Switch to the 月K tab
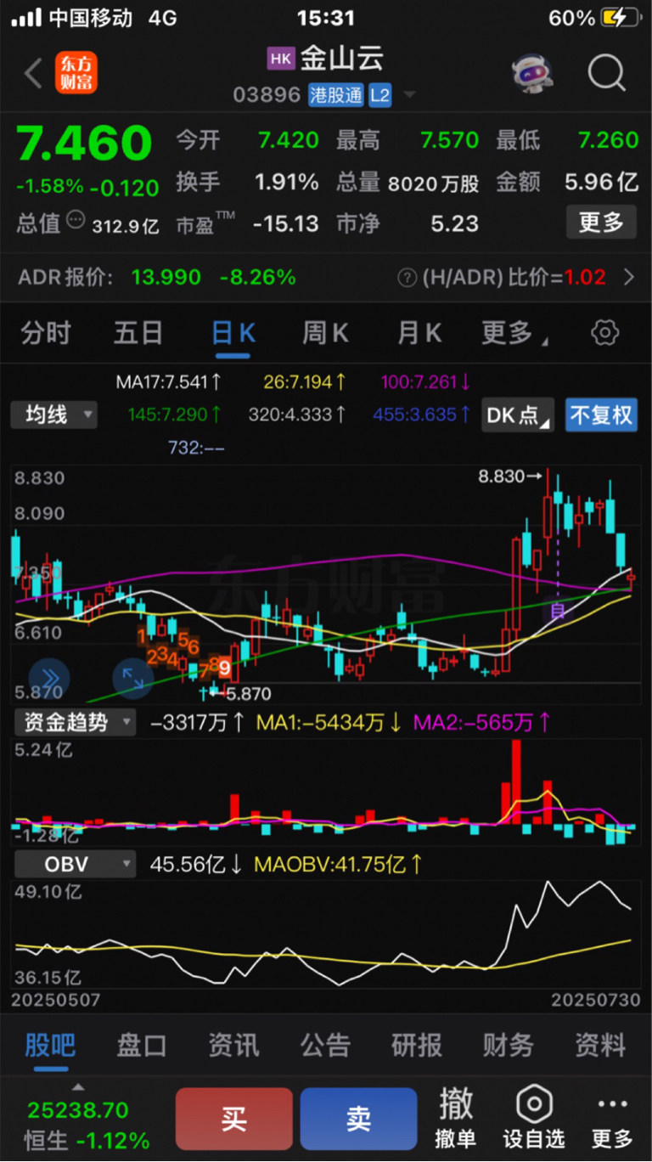The height and width of the screenshot is (1162, 652). [420, 333]
